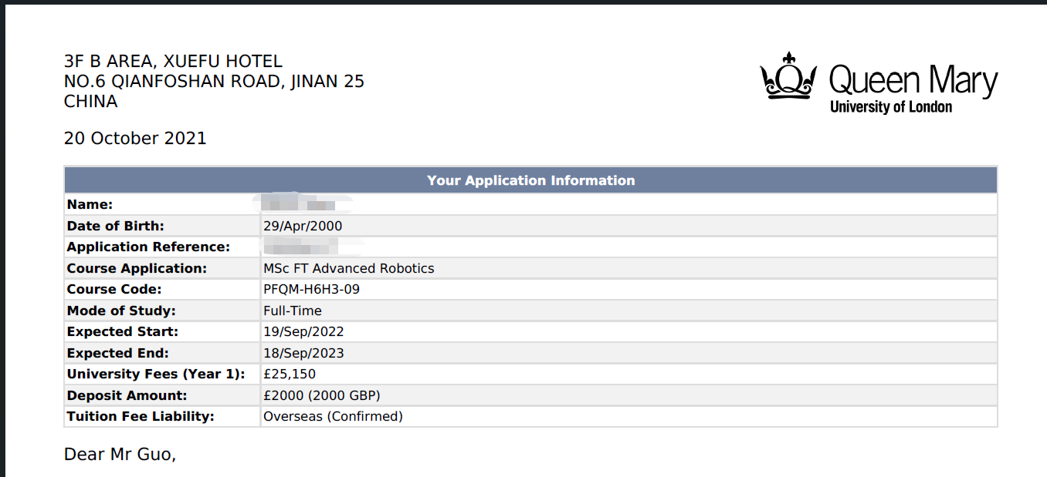Screen dimensions: 1047x477
Task: Click the Queen Mary crown logo
Action: (x=788, y=77)
